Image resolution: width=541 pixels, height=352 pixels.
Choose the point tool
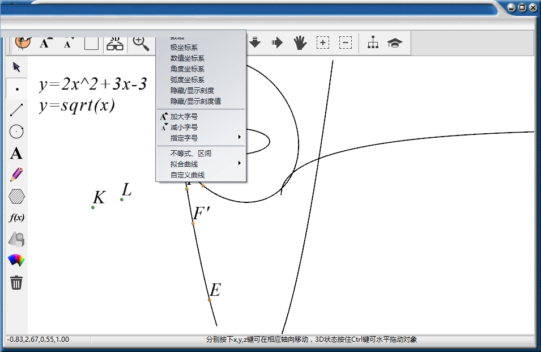17,89
